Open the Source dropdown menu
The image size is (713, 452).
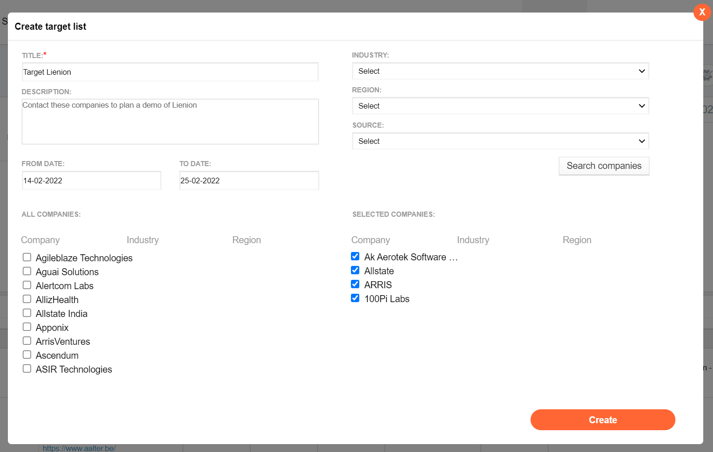pyautogui.click(x=500, y=141)
